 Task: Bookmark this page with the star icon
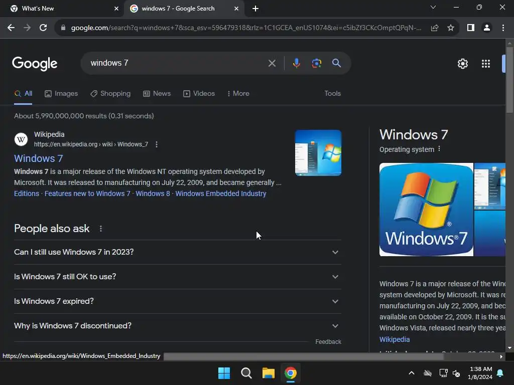tap(451, 28)
